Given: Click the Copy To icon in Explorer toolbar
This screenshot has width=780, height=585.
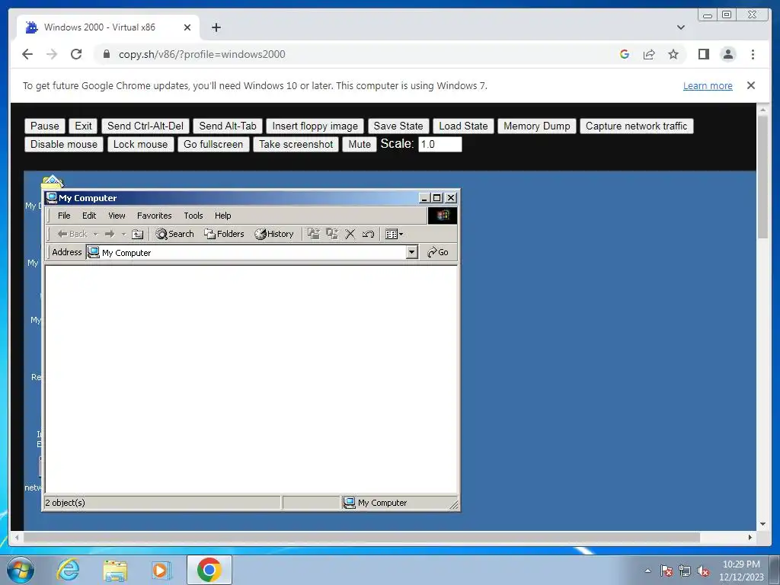Looking at the screenshot, I should tap(332, 234).
